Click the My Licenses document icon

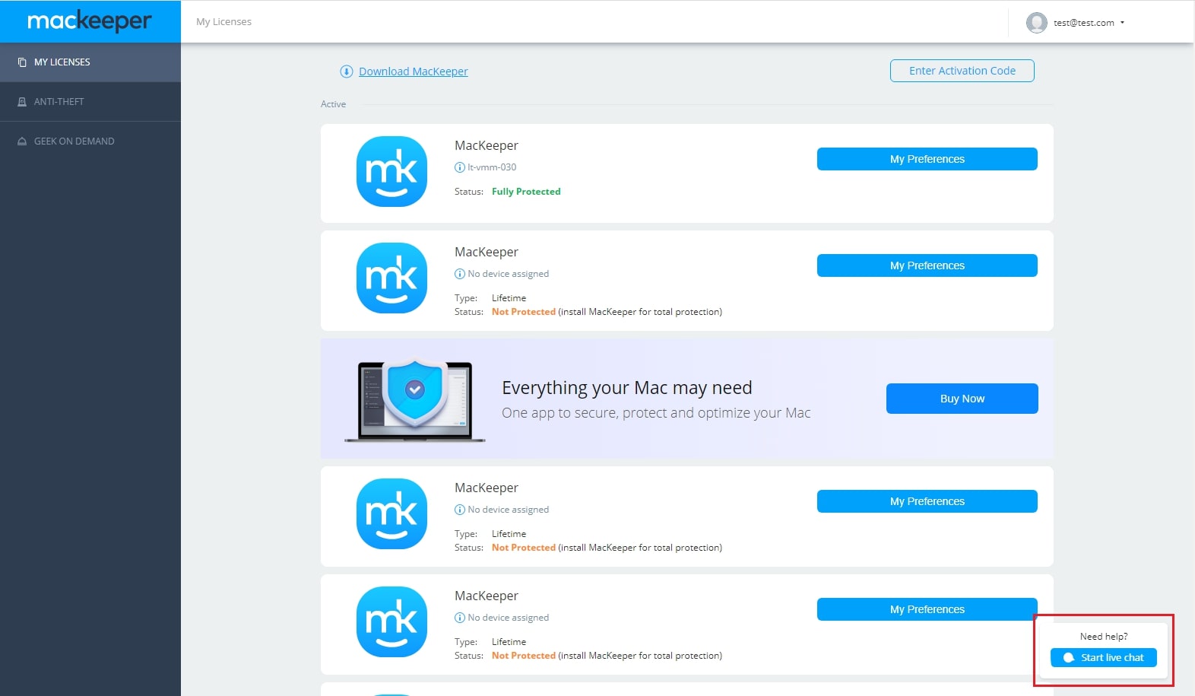[22, 62]
